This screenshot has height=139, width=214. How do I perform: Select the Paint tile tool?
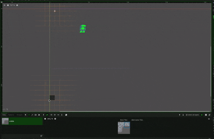[29, 115]
